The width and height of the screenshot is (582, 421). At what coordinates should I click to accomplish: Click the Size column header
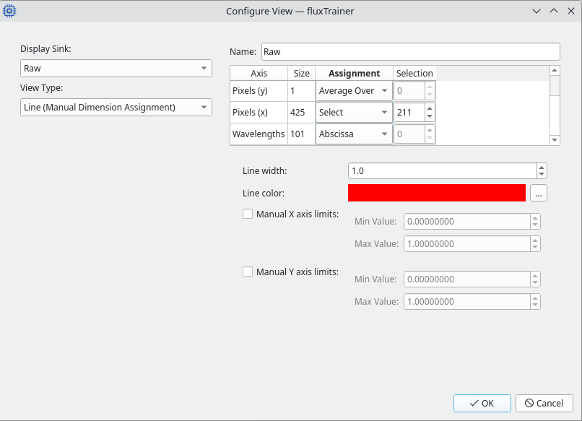(x=301, y=74)
